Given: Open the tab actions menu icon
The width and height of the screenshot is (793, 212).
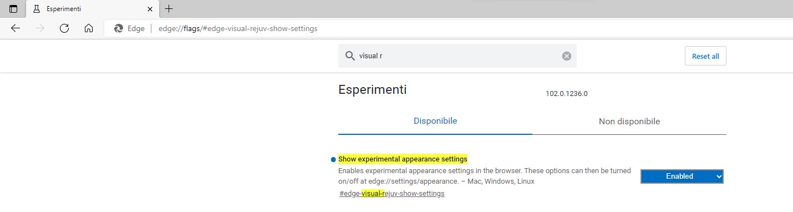Looking at the screenshot, I should coord(13,9).
